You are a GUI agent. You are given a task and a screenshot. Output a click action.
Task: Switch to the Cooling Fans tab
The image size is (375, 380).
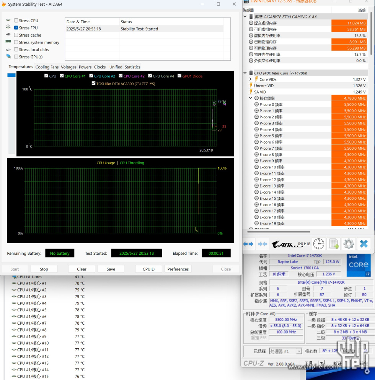[47, 67]
